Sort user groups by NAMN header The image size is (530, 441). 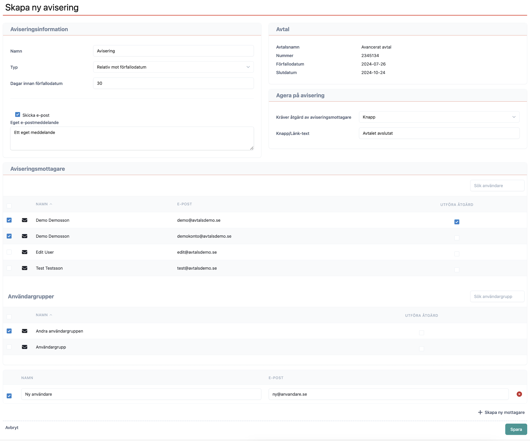(42, 315)
